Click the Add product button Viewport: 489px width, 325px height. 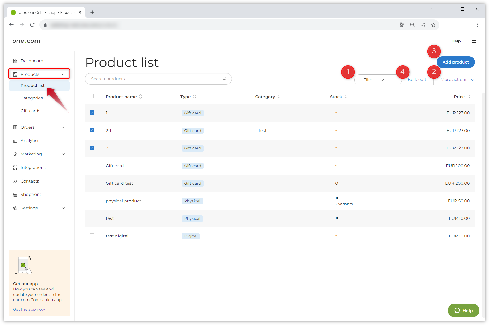(x=455, y=62)
